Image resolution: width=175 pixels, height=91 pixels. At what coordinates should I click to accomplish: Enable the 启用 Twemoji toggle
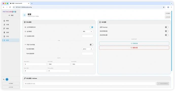(x=167, y=27)
